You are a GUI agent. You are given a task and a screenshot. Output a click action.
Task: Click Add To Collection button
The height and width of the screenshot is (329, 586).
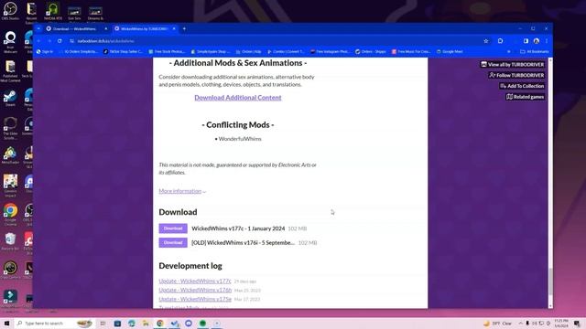(522, 86)
